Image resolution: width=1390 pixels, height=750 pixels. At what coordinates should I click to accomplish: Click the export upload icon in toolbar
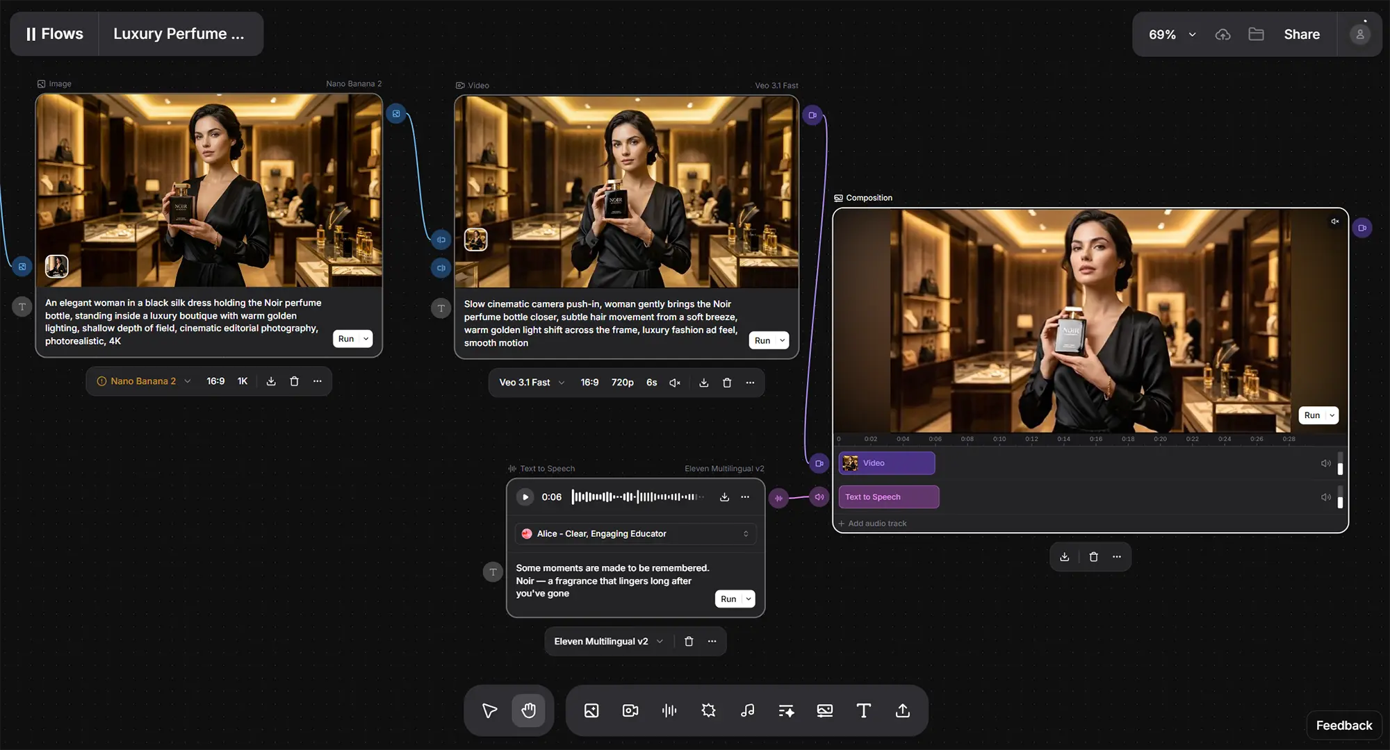click(902, 710)
